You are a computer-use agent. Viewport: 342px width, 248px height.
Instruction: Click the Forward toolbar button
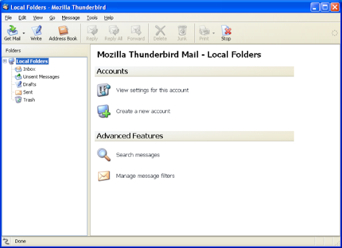136,33
